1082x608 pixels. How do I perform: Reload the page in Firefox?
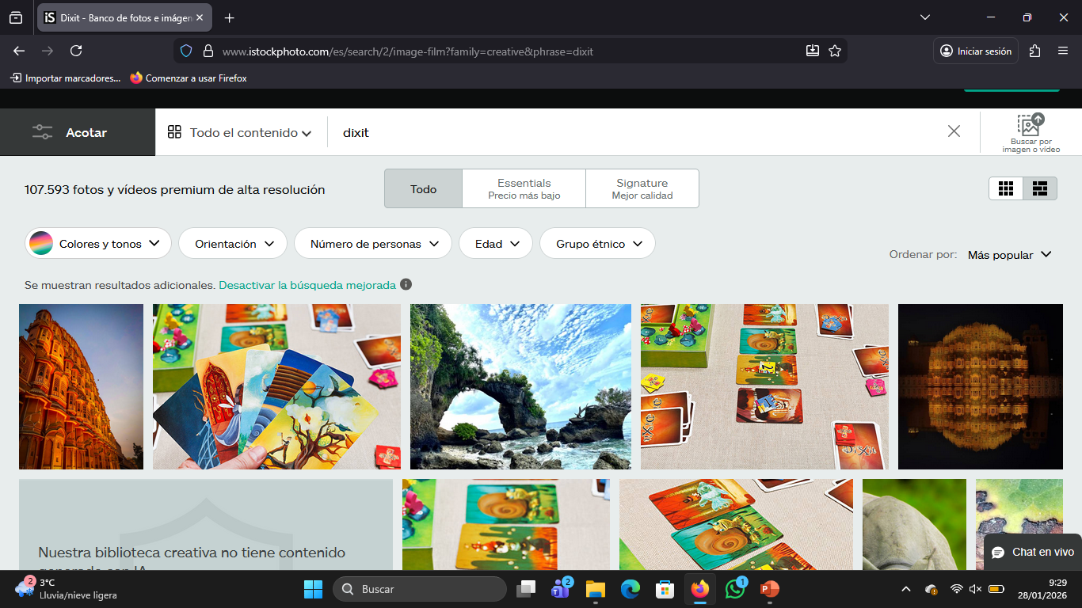[76, 51]
